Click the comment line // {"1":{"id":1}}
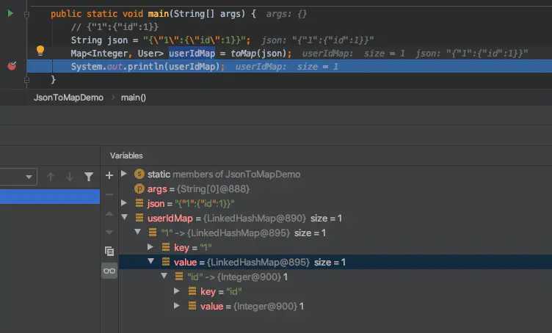This screenshot has height=333, width=552. (115, 26)
